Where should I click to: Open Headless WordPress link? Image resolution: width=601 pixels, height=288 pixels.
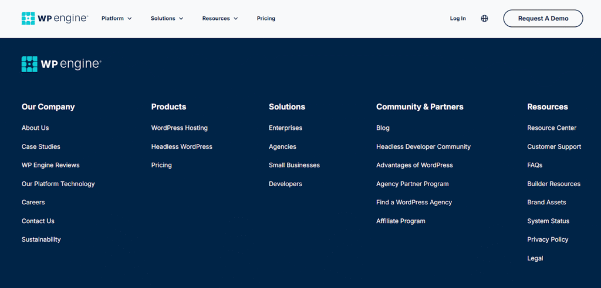pyautogui.click(x=181, y=147)
